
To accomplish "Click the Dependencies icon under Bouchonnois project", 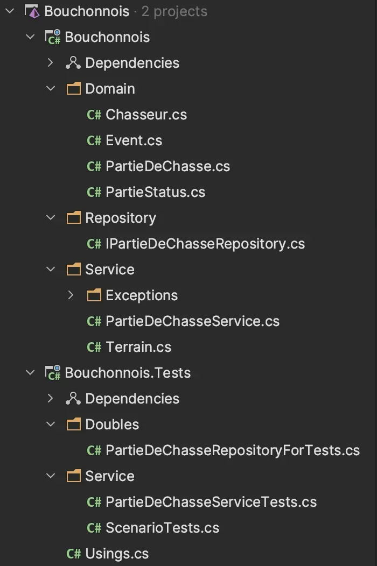I will coord(73,63).
